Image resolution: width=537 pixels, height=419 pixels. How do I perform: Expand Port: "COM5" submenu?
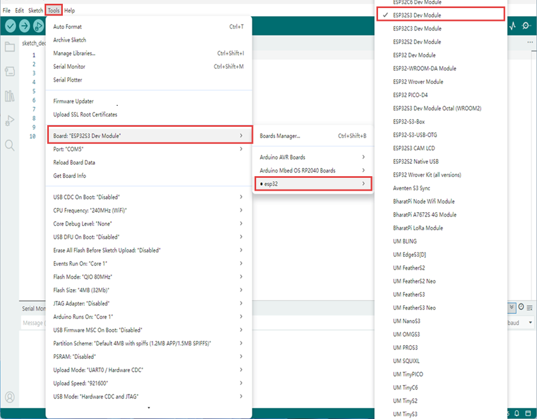click(x=149, y=149)
